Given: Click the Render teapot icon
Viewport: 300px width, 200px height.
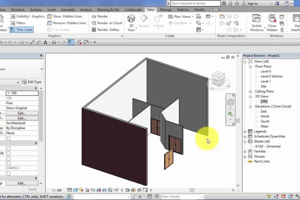Looking at the screenshot, I should 94,16.
